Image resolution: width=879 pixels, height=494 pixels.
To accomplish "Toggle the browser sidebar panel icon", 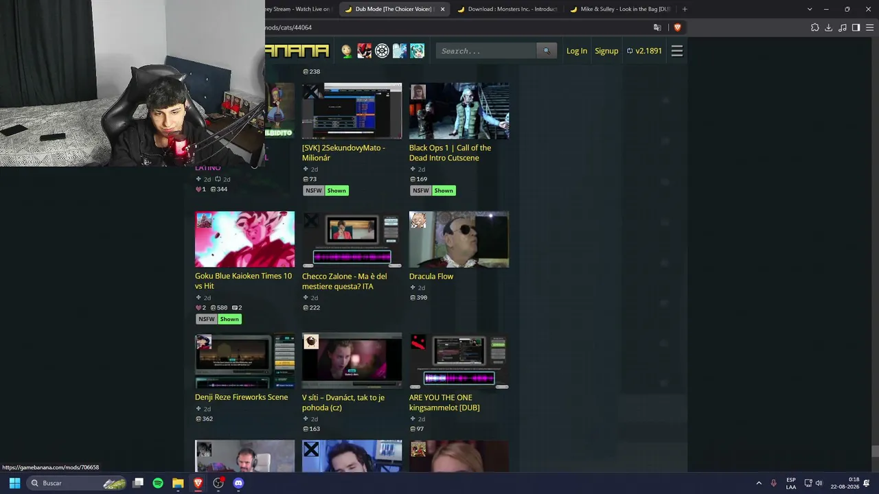I will [x=856, y=27].
